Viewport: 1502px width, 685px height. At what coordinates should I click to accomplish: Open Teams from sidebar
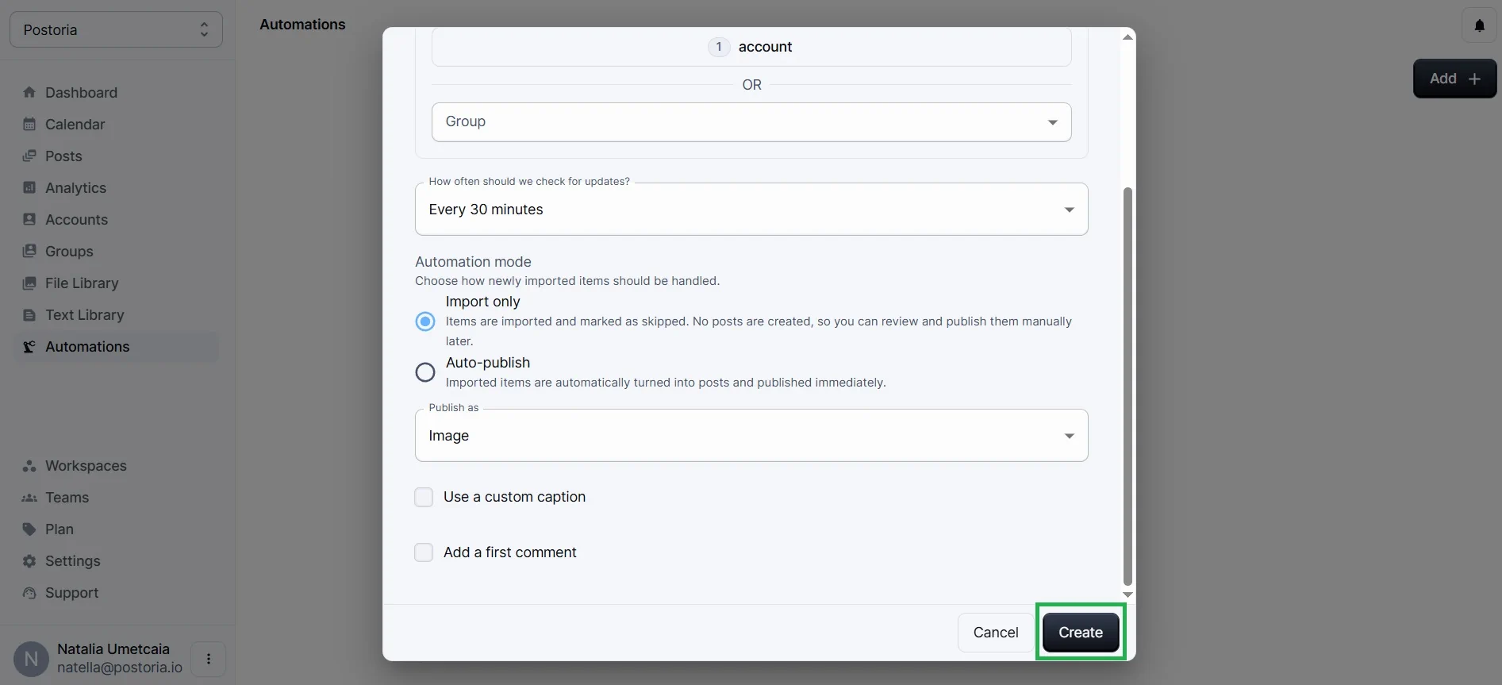[x=116, y=497]
